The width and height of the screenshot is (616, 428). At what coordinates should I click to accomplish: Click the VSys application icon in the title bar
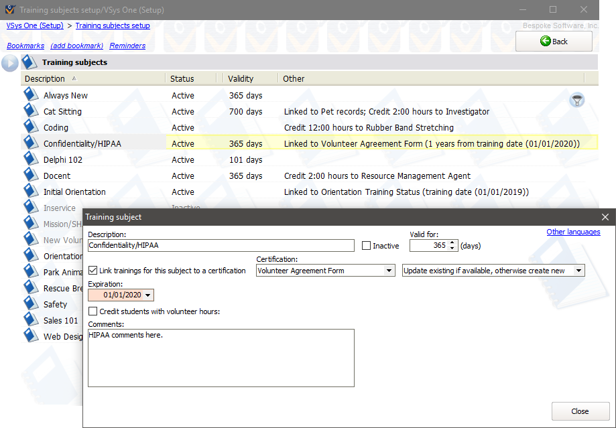coord(9,9)
